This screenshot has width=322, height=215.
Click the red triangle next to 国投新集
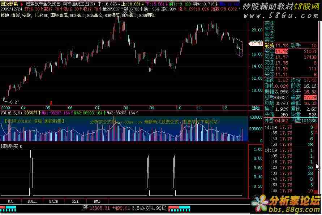(22, 4)
